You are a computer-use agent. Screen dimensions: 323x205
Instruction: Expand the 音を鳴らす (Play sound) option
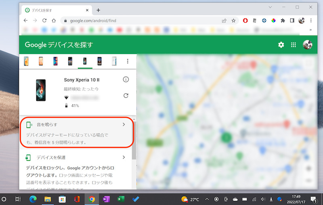[124, 125]
